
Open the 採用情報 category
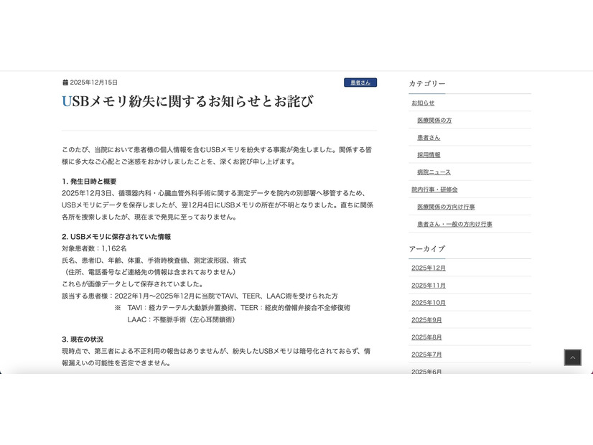point(428,154)
